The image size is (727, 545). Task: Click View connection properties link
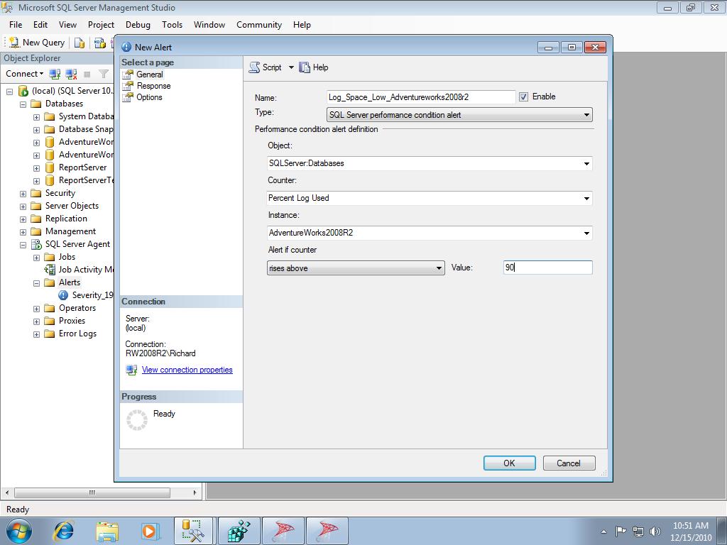click(187, 370)
